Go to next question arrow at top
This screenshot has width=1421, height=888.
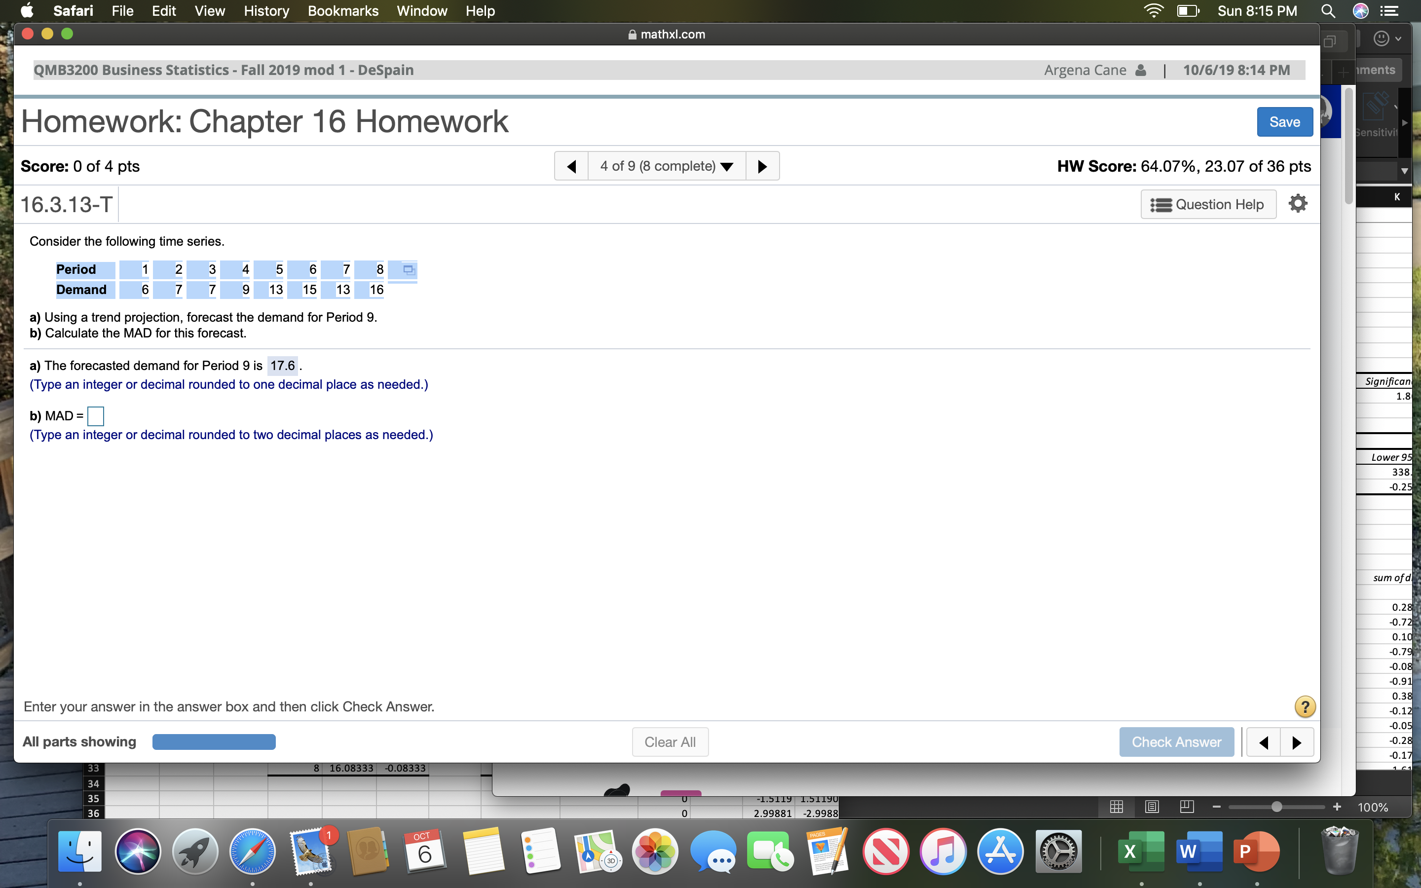pos(762,166)
